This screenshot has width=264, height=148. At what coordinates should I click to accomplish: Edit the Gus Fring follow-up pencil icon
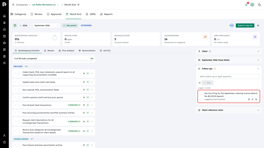(253, 99)
